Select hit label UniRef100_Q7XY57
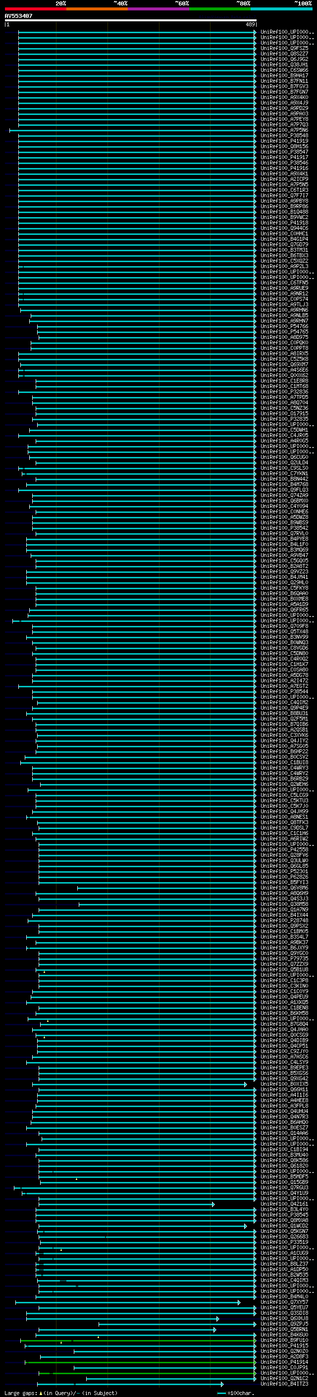 pyautogui.click(x=284, y=1302)
